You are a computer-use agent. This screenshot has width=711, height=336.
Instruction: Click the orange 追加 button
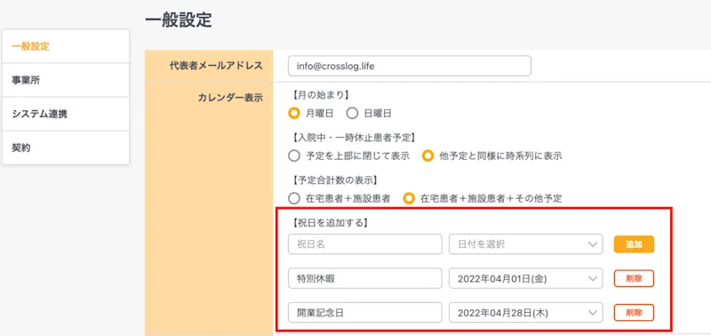tap(634, 244)
